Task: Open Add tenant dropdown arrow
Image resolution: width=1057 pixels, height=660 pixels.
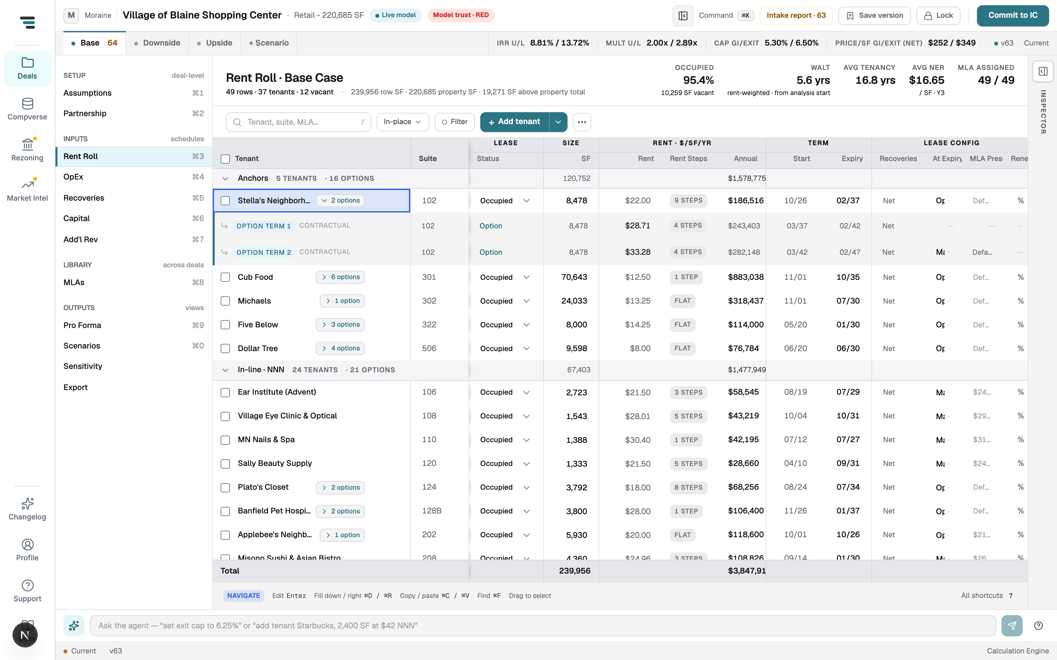Action: (x=558, y=122)
